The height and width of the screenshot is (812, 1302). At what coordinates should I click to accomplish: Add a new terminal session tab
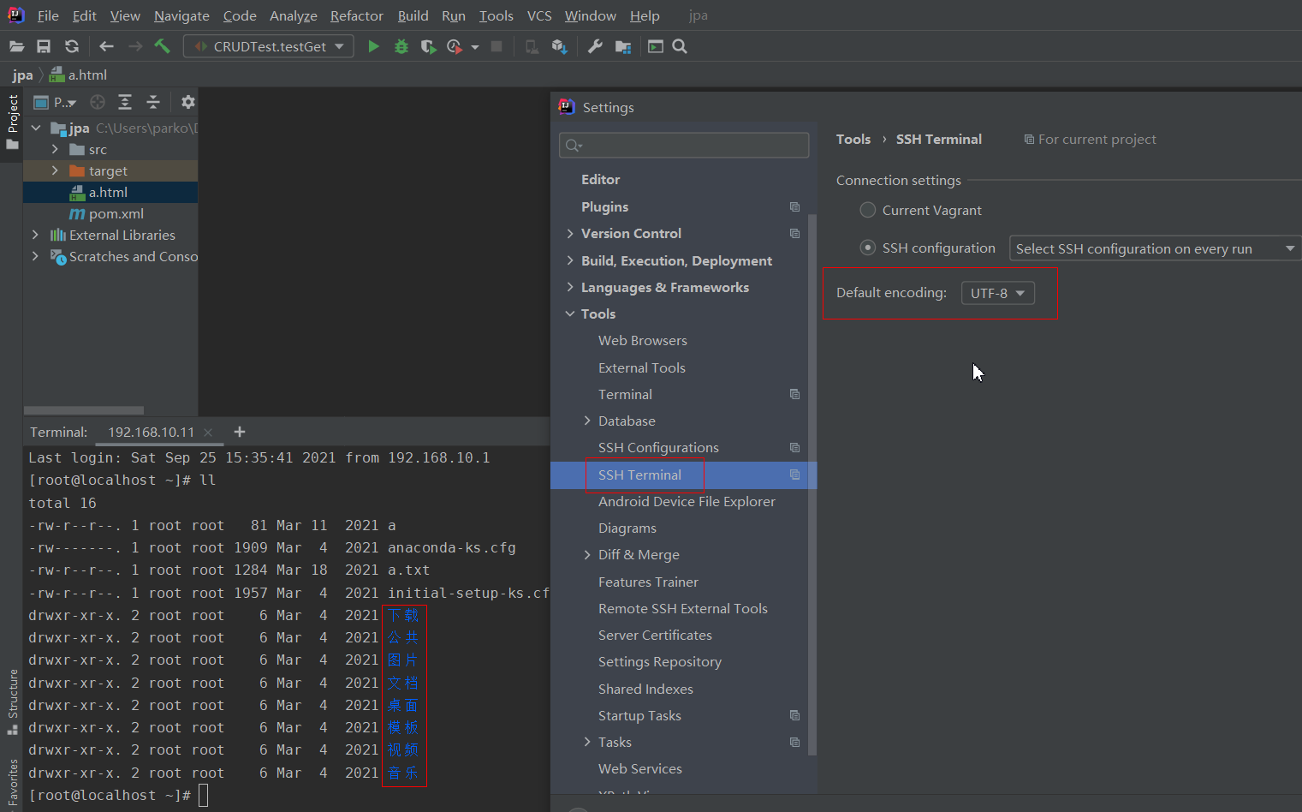[240, 432]
